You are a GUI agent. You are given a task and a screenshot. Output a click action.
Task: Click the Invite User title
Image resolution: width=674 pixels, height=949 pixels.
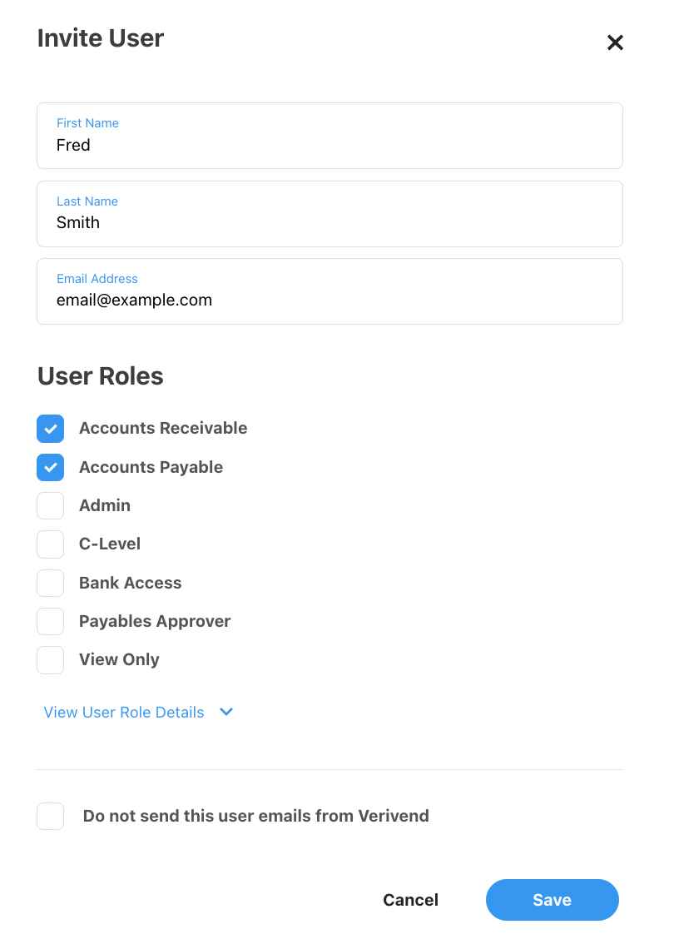point(100,38)
